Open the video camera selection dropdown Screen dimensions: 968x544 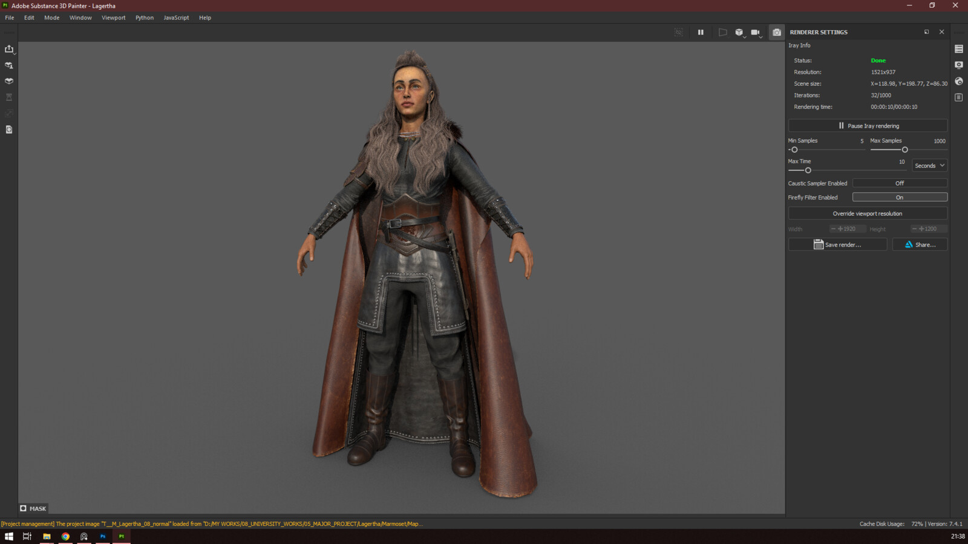pos(756,32)
